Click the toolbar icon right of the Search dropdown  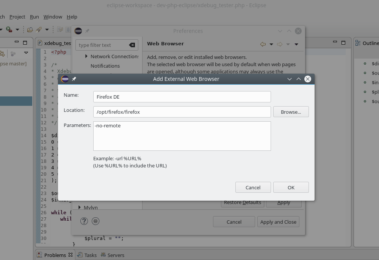tap(60, 29)
